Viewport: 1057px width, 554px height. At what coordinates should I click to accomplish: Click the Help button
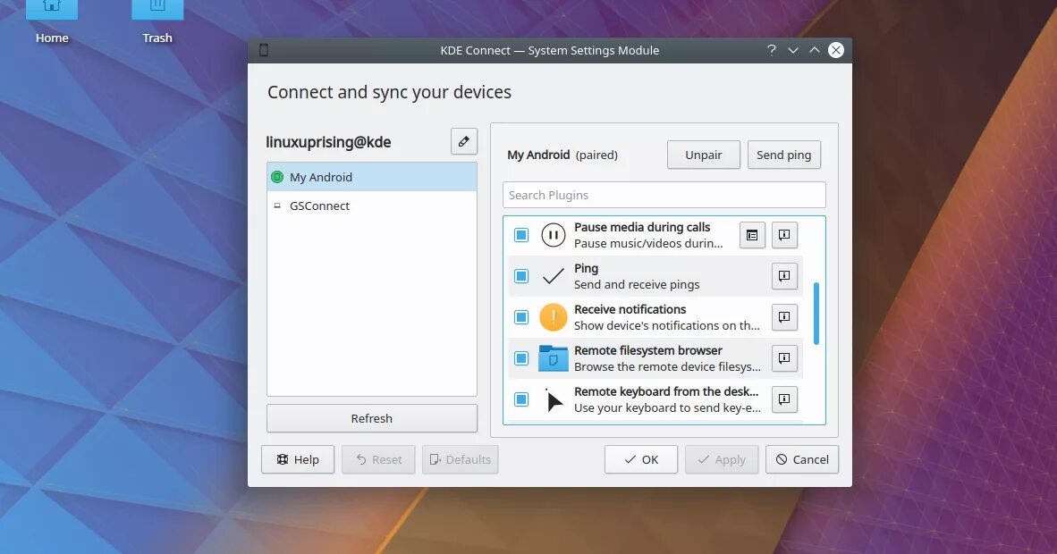point(297,459)
